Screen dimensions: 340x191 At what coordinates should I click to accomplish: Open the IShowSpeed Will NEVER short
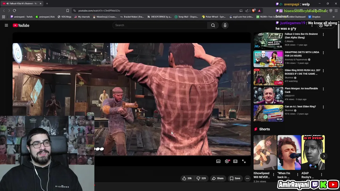tap(265, 153)
